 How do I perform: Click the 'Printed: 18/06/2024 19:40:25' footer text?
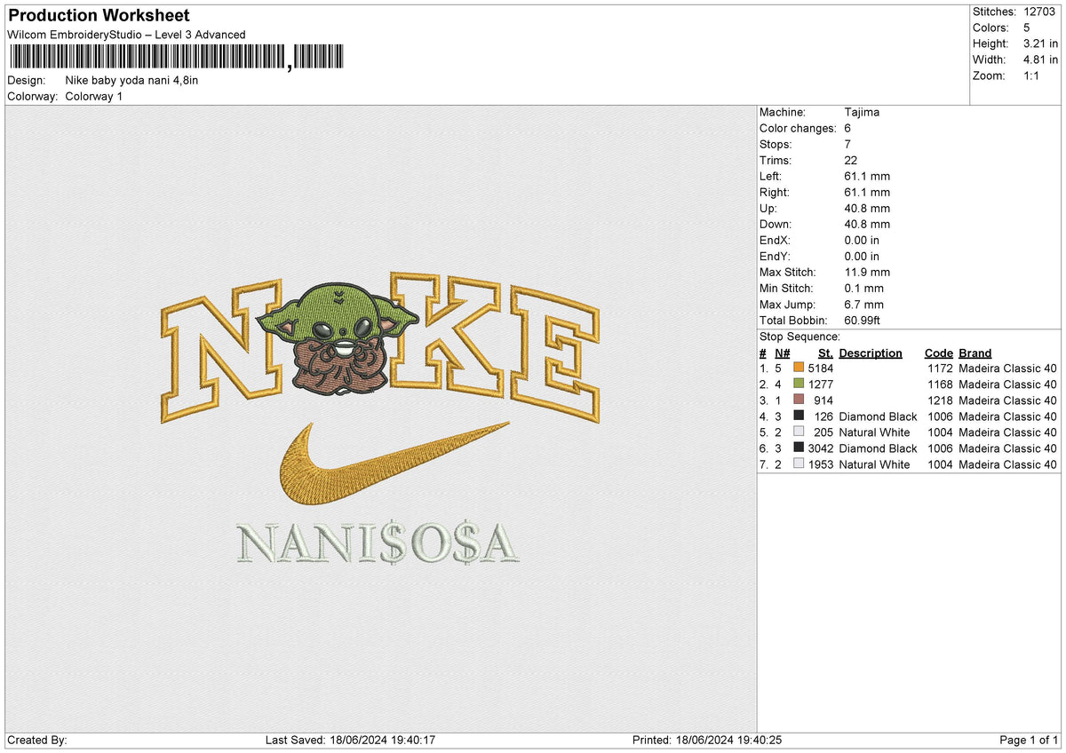pyautogui.click(x=707, y=741)
